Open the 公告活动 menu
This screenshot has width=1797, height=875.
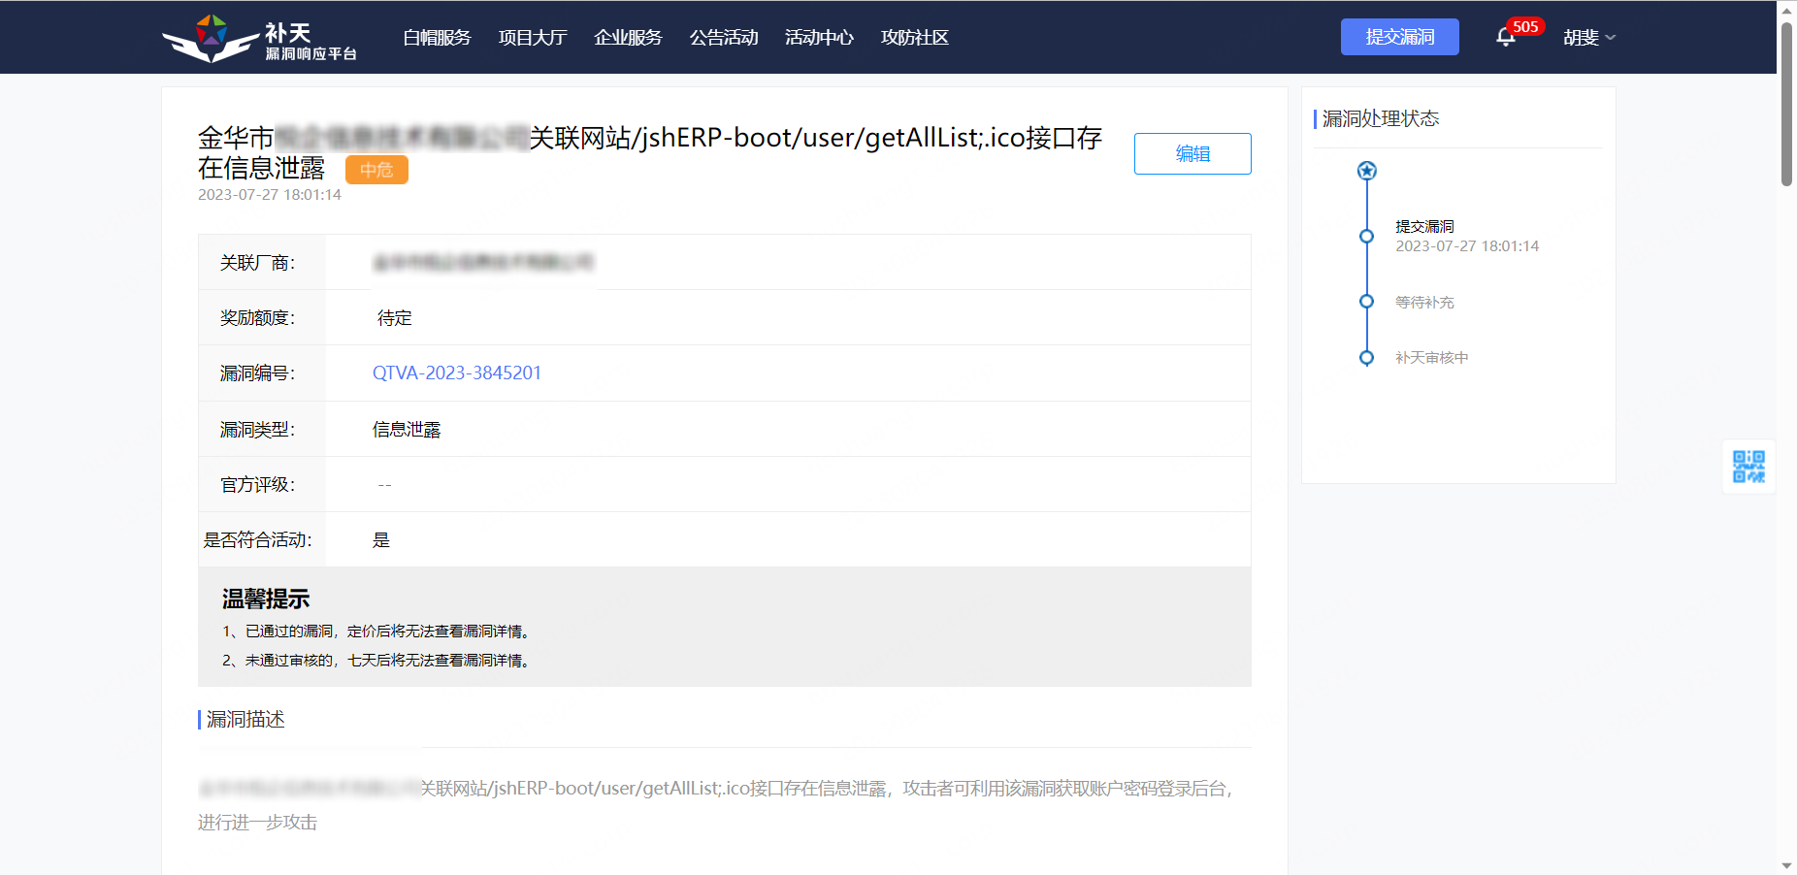click(724, 37)
